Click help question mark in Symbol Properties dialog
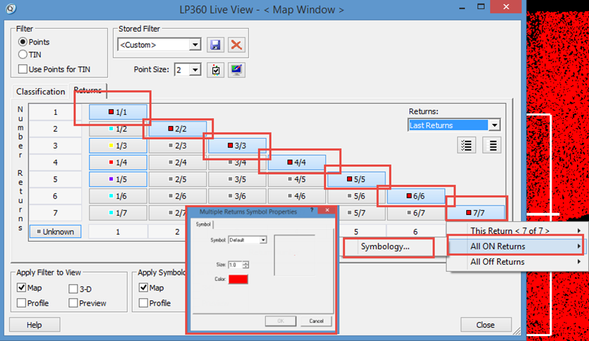 [312, 211]
